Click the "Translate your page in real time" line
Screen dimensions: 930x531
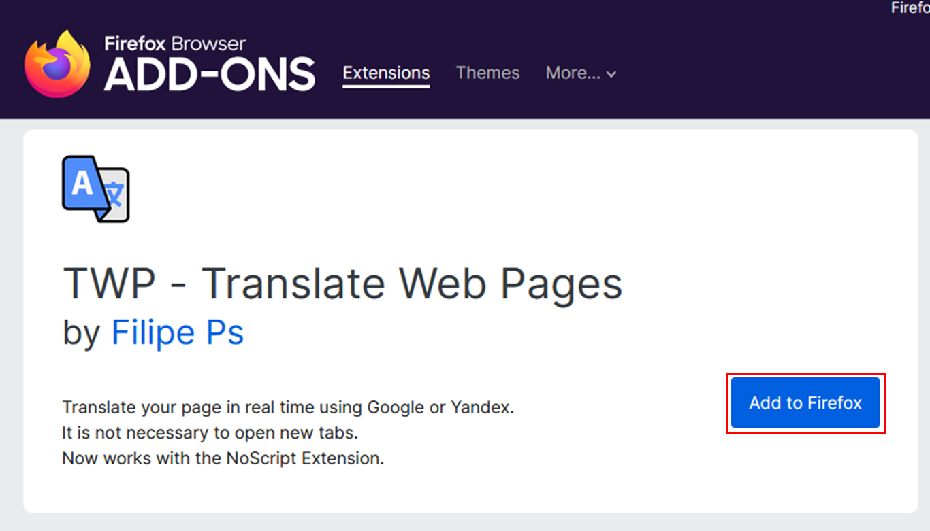[288, 407]
